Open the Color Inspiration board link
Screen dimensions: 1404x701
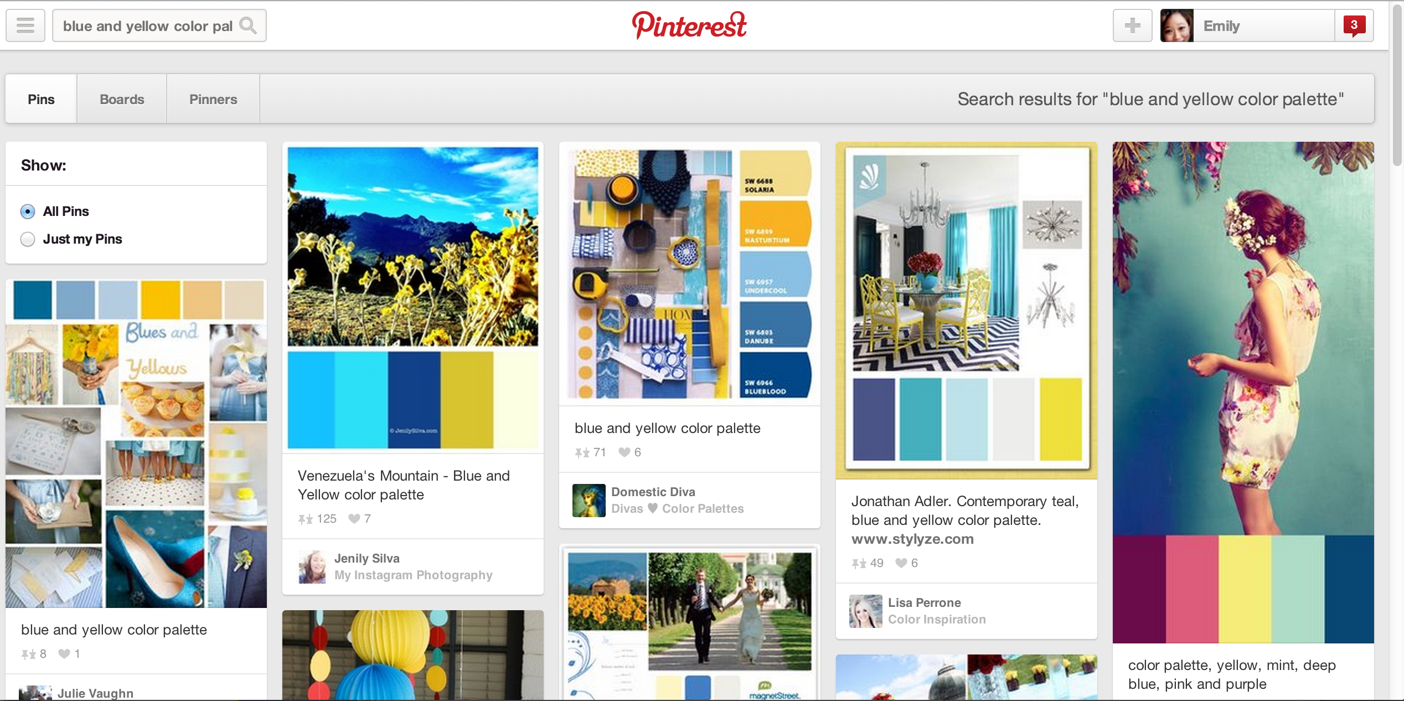pos(937,619)
